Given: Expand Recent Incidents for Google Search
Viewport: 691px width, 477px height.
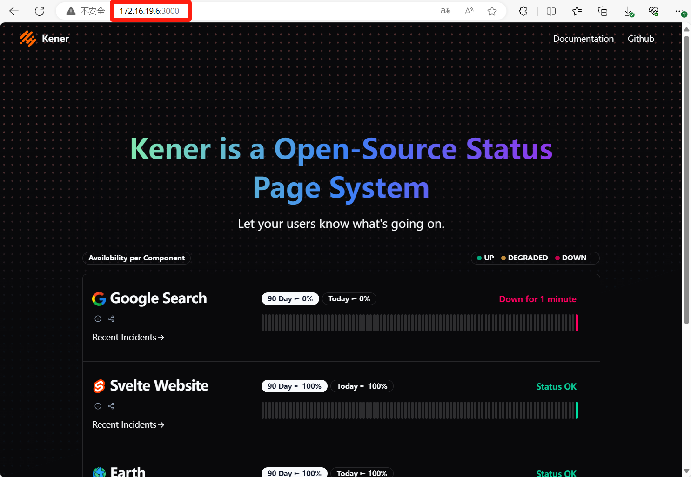Looking at the screenshot, I should (128, 338).
